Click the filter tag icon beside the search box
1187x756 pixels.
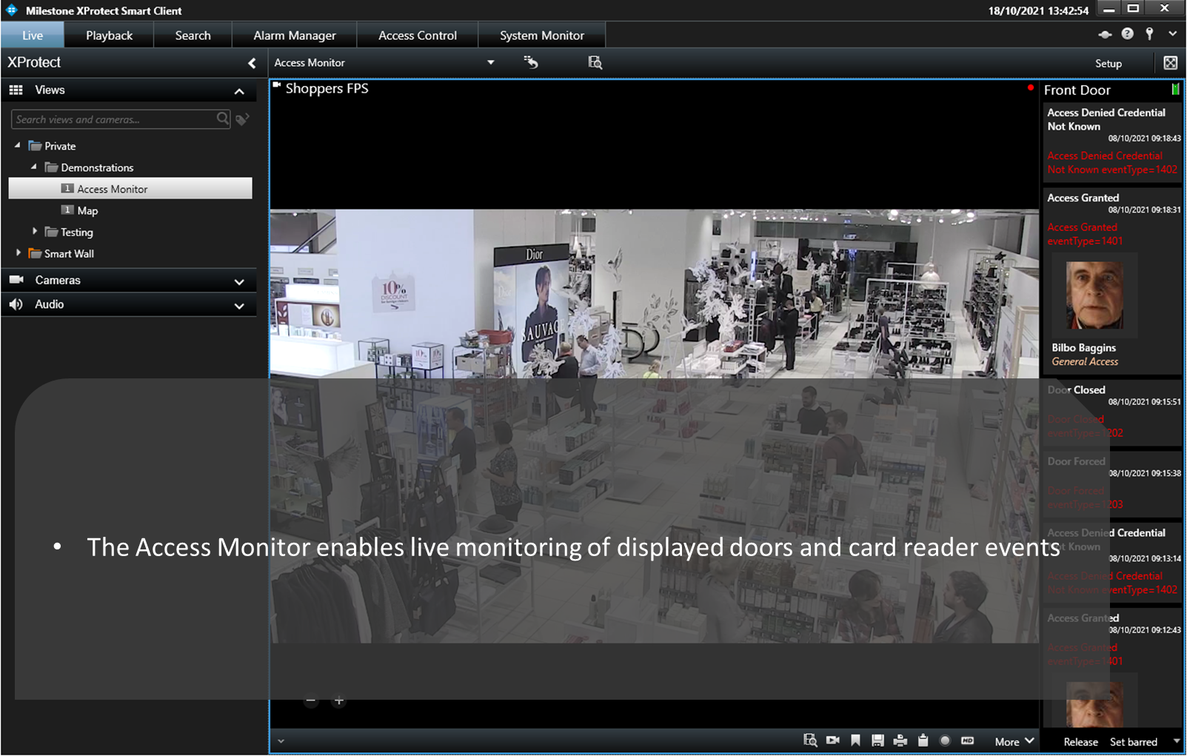pyautogui.click(x=242, y=119)
